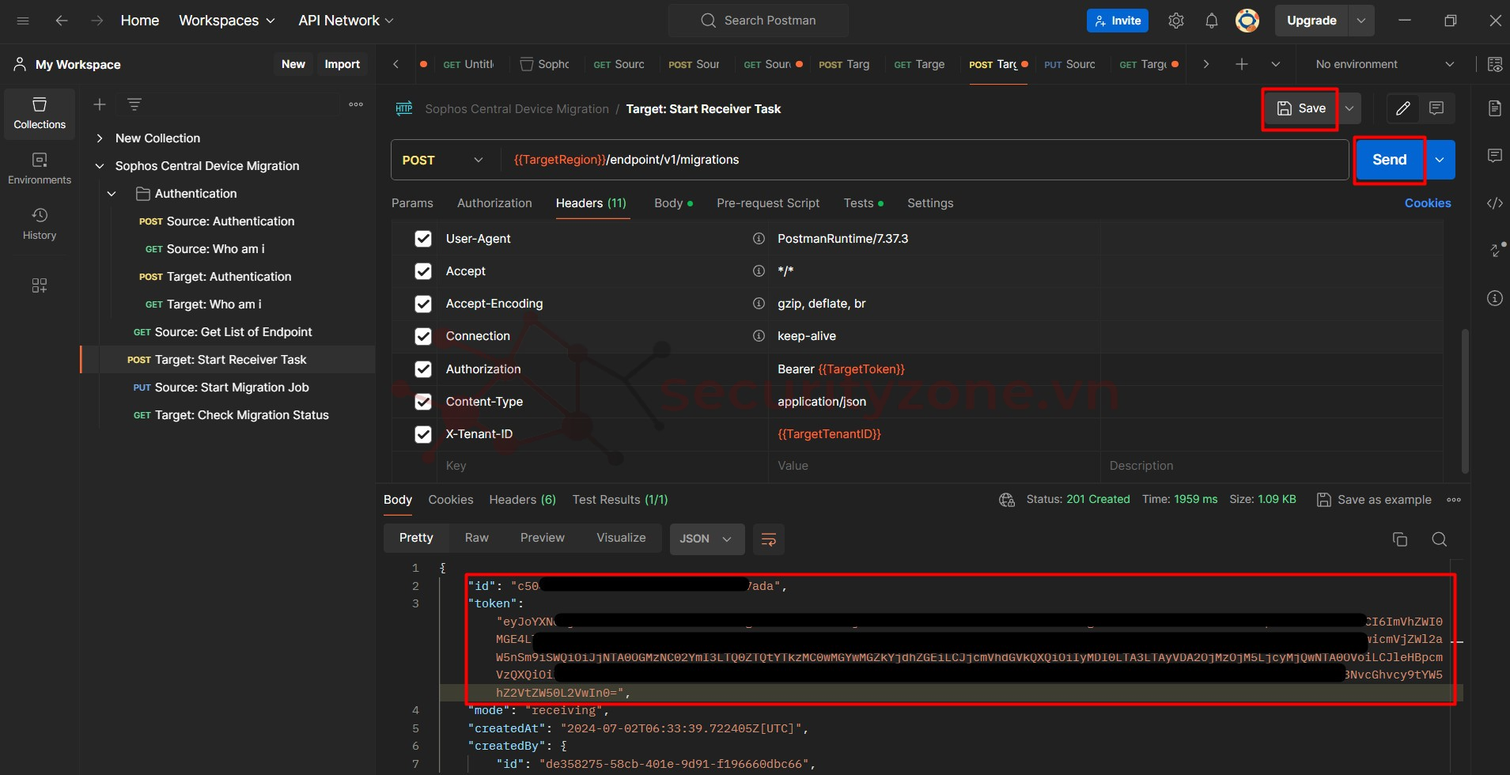The image size is (1510, 775).
Task: Open collections more options ellipsis
Action: (x=356, y=104)
